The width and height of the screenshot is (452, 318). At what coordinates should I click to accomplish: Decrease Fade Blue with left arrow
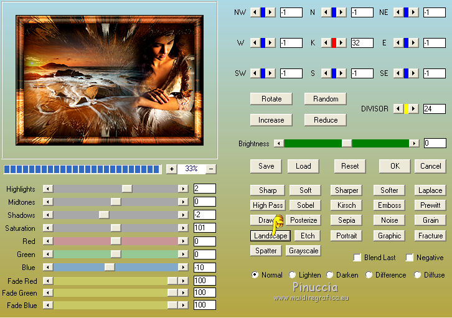point(48,305)
